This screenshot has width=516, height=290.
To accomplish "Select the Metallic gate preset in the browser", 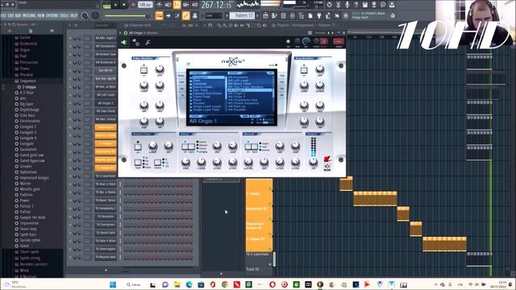I will tap(30, 189).
